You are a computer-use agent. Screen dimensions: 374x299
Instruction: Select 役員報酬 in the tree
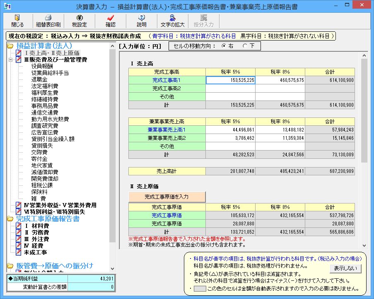[x=42, y=66]
